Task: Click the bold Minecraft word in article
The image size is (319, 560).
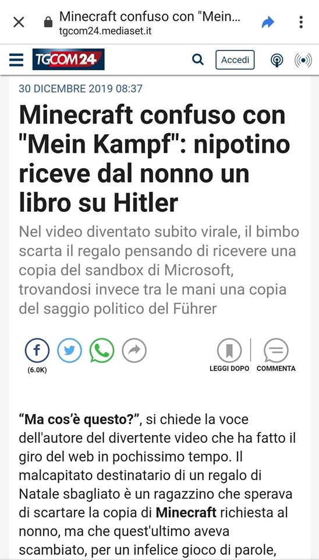Action: [x=186, y=513]
